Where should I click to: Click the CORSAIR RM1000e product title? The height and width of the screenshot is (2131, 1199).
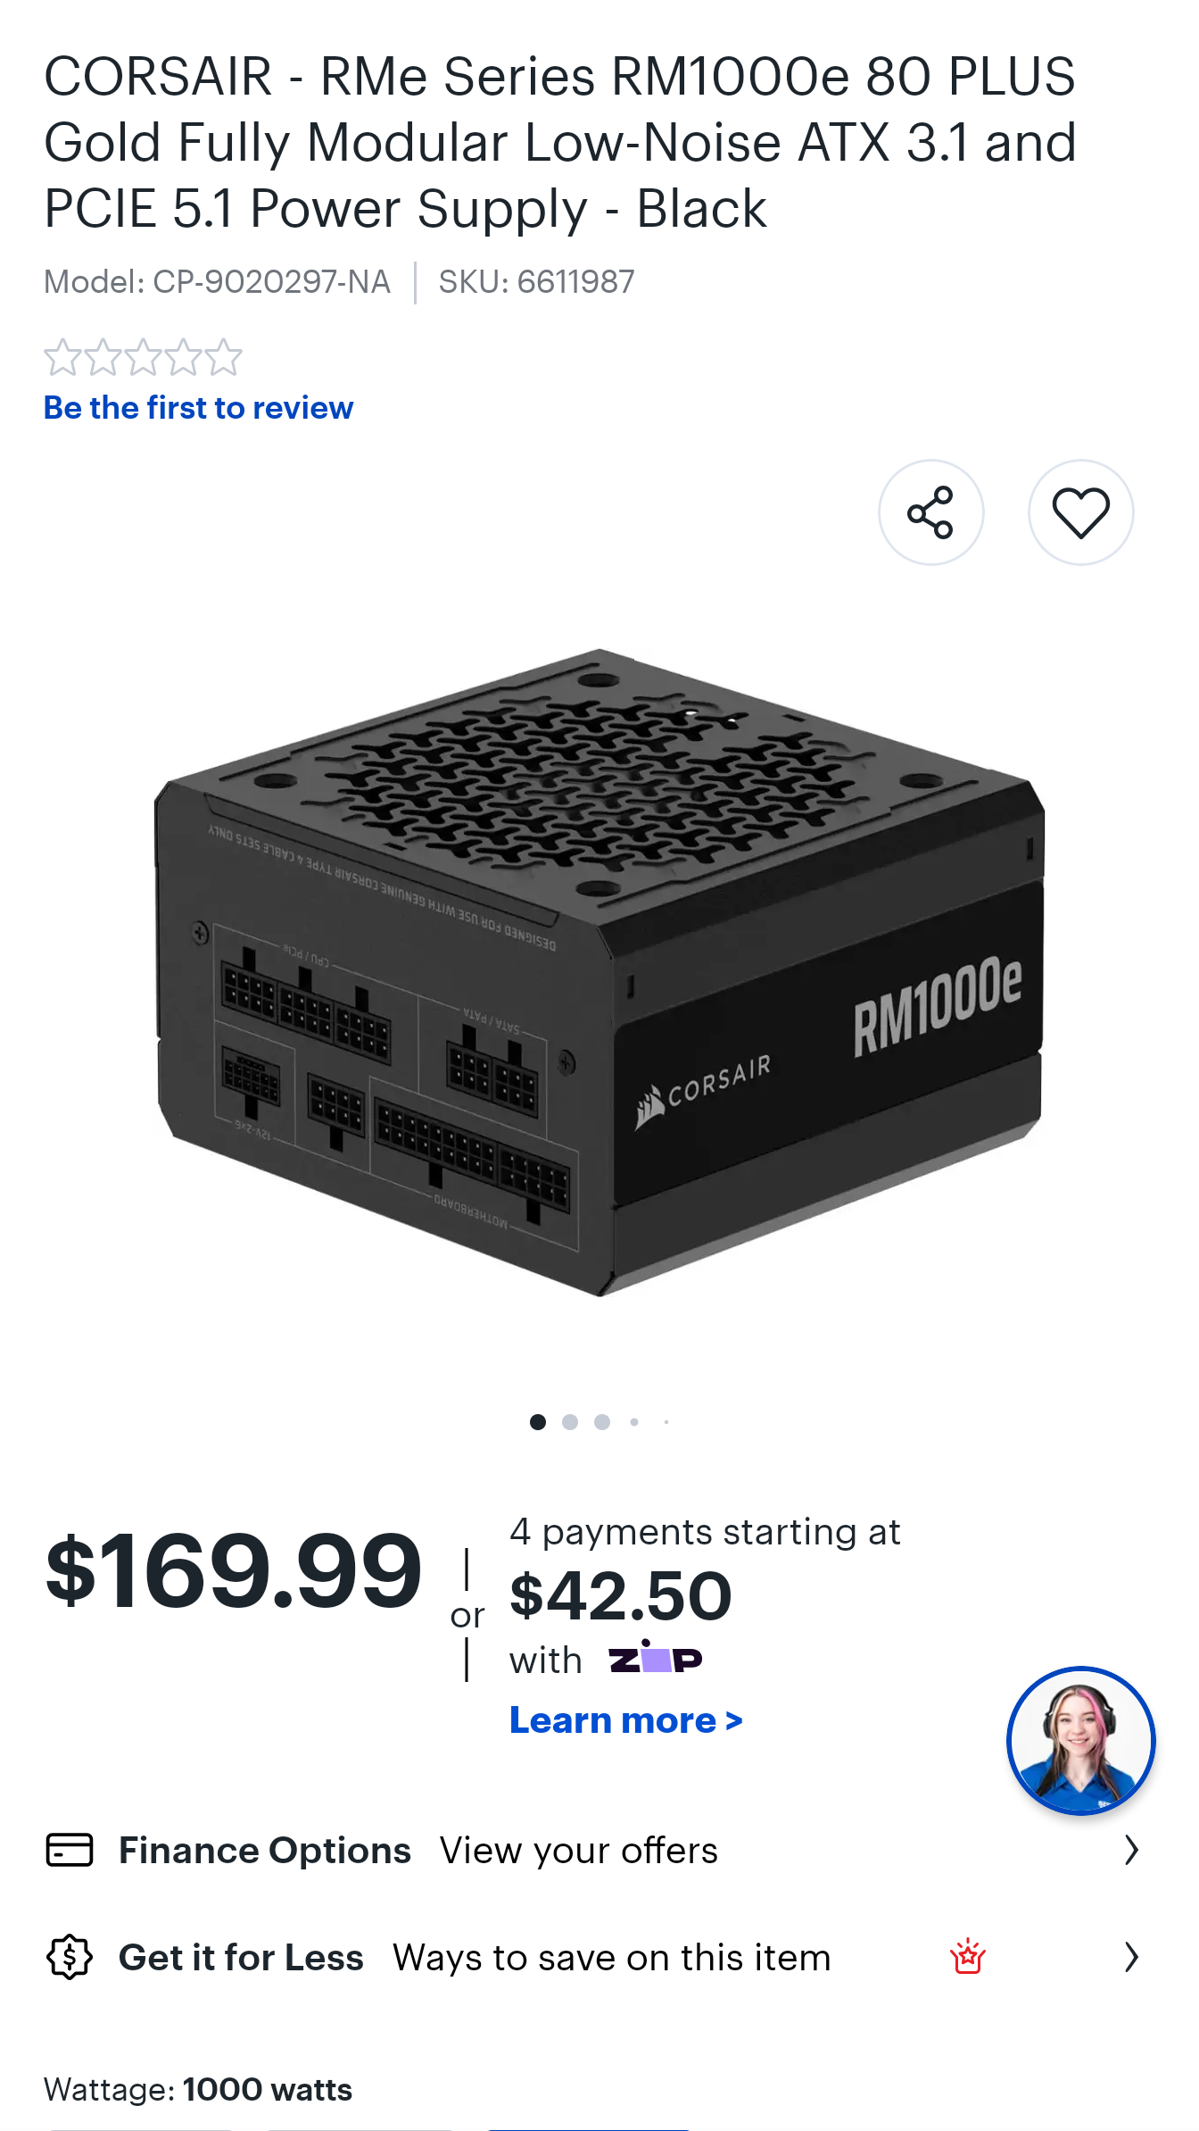pos(560,143)
